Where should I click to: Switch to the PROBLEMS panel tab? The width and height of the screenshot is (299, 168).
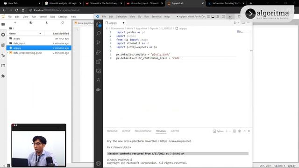coord(112,131)
